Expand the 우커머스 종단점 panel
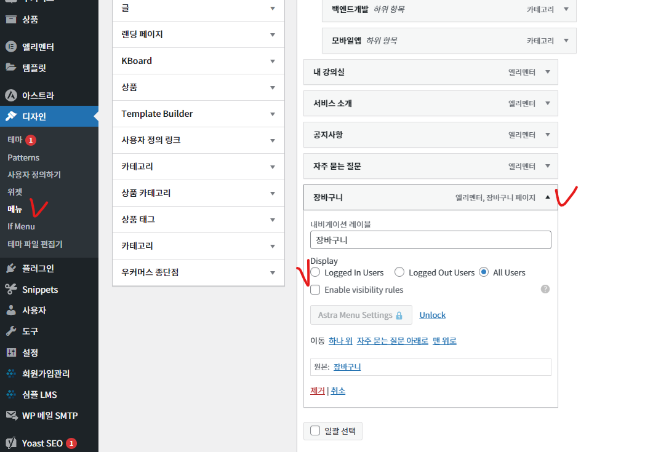Screen dimensions: 645x452 [198, 272]
